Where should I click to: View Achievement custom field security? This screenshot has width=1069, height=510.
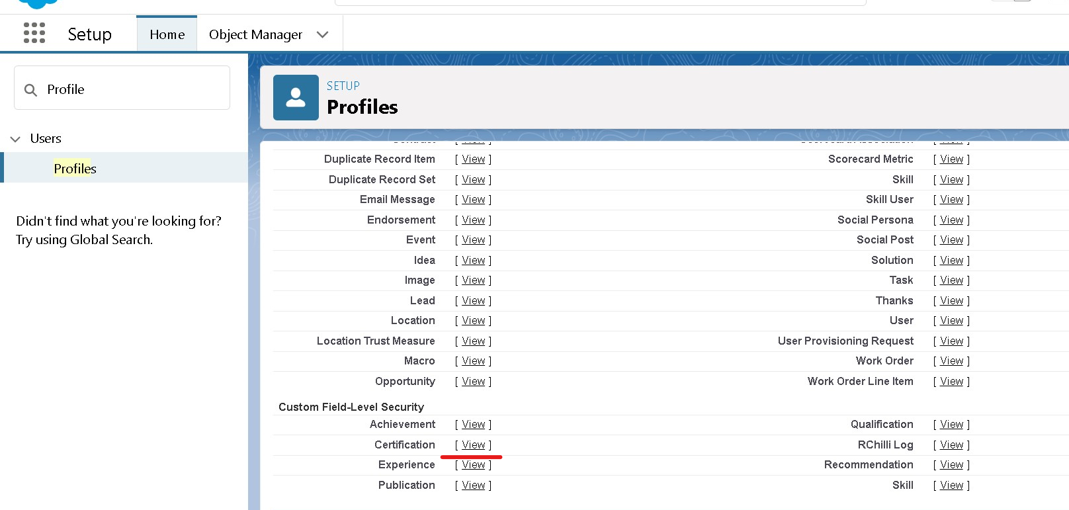click(474, 424)
